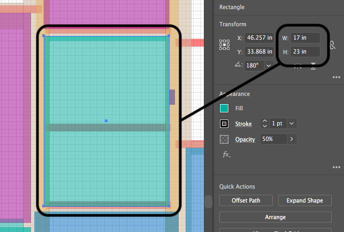Open more Appearance options ellipsis
This screenshot has height=232, width=344.
tap(337, 167)
